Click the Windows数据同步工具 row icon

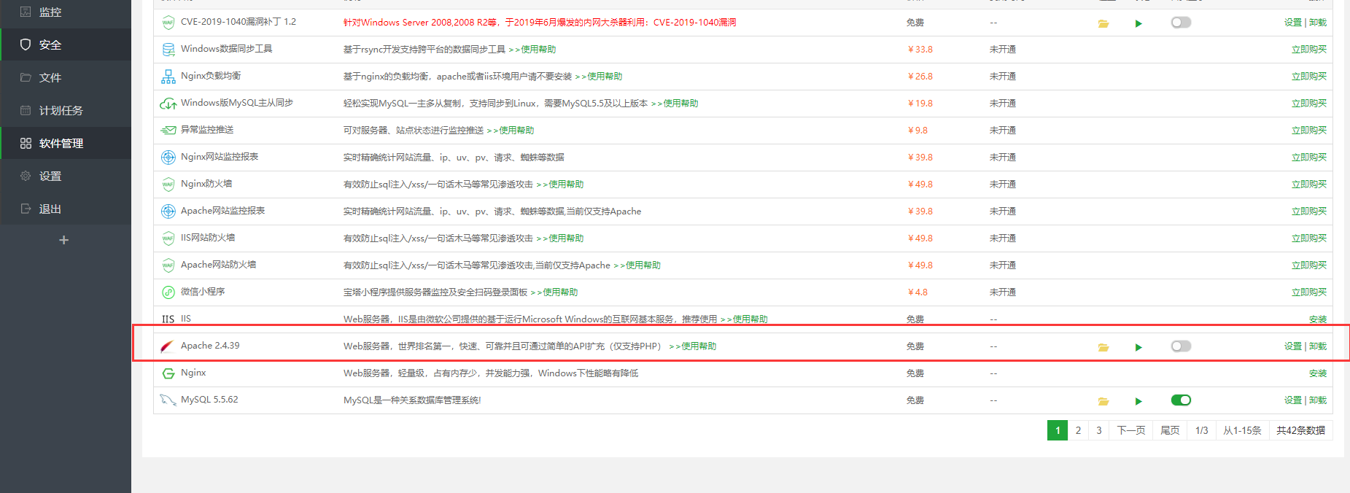[168, 50]
